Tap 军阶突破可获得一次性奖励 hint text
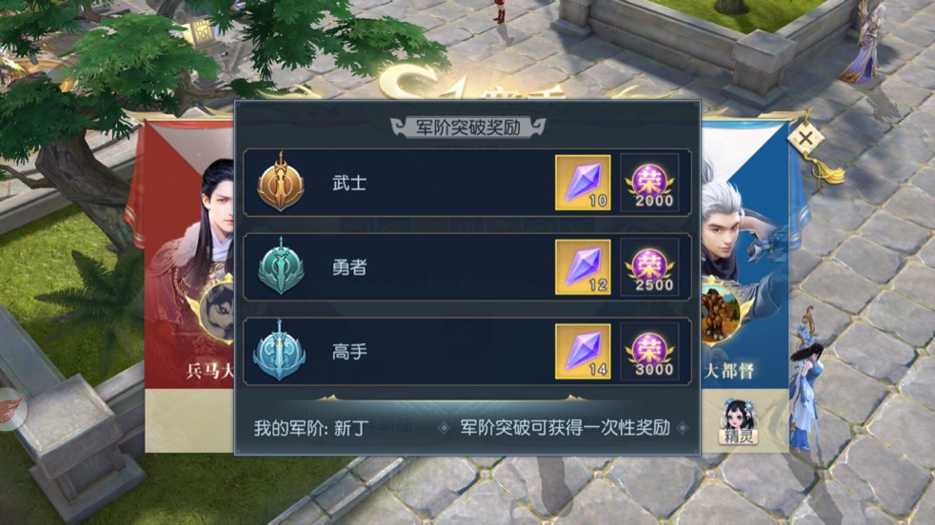 coord(565,427)
